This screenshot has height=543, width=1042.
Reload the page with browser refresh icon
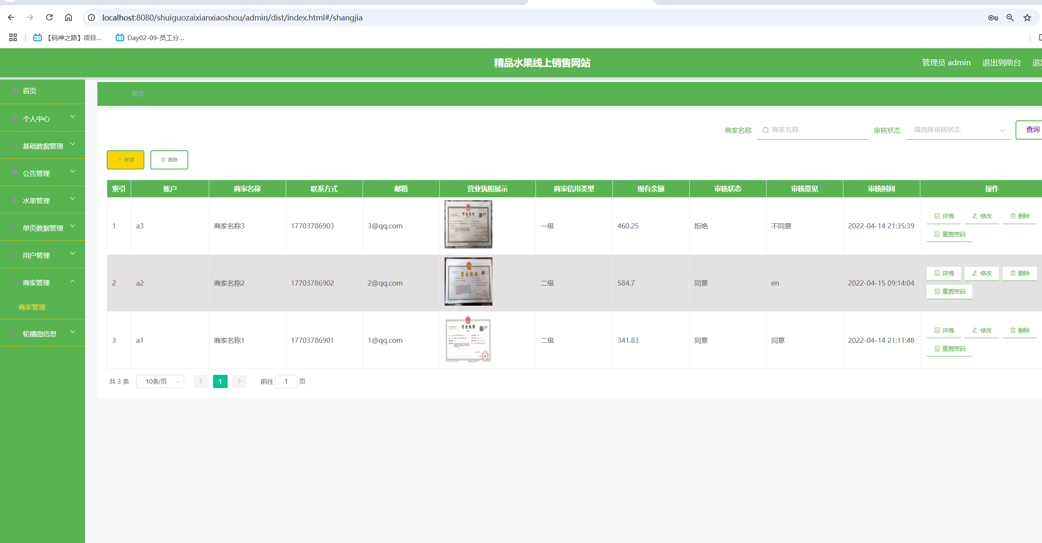pos(49,18)
